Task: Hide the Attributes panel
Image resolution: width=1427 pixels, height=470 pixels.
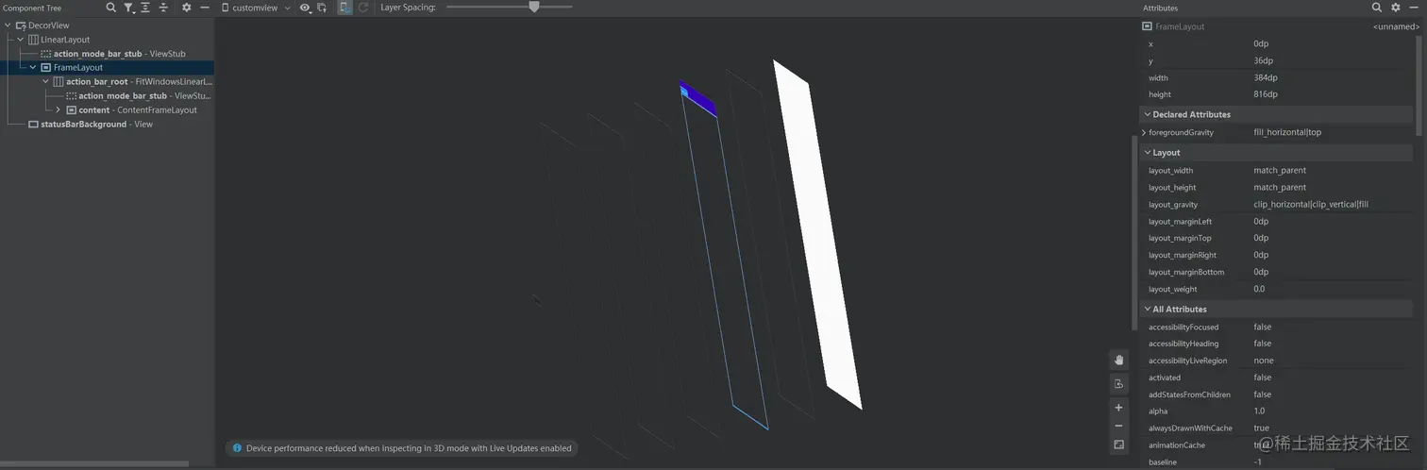Action: click(x=1415, y=8)
